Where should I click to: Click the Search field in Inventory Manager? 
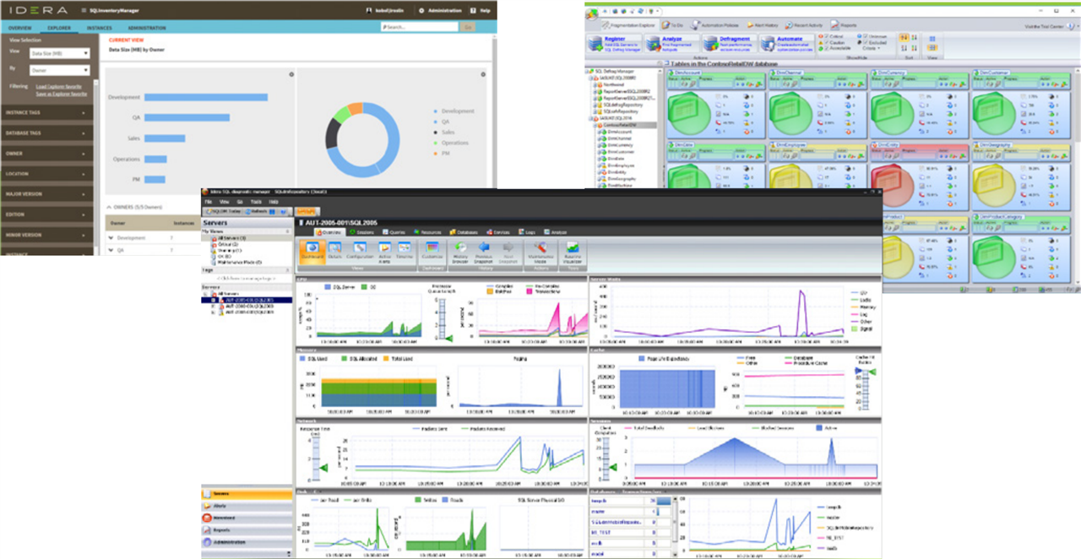[x=419, y=27]
